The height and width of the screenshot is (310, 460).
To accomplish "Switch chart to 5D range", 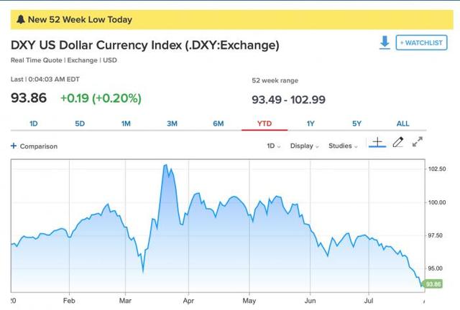I will tap(80, 123).
